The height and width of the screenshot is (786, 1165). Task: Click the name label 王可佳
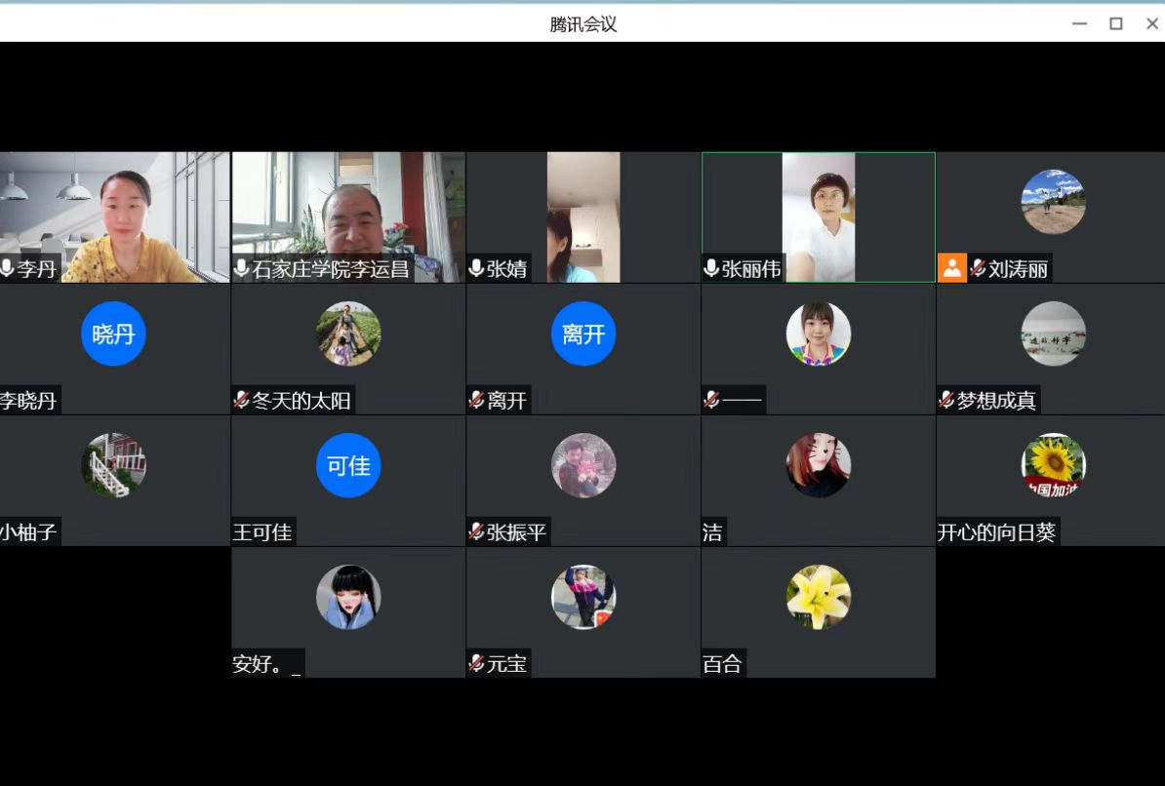[x=262, y=531]
